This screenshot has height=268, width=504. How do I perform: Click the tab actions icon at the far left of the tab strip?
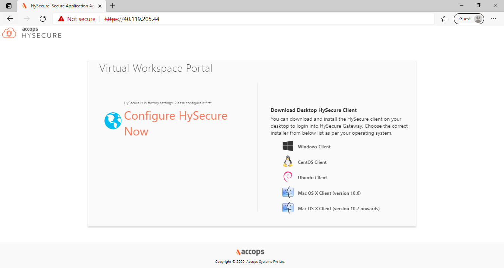[9, 6]
